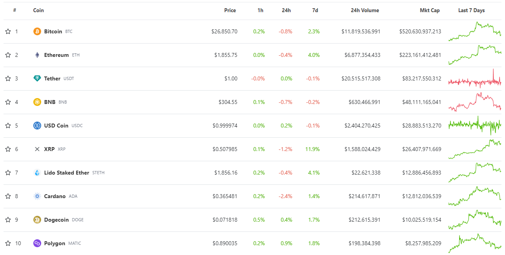505x255 pixels.
Task: Click the Ethereum diamond icon
Action: click(x=37, y=55)
